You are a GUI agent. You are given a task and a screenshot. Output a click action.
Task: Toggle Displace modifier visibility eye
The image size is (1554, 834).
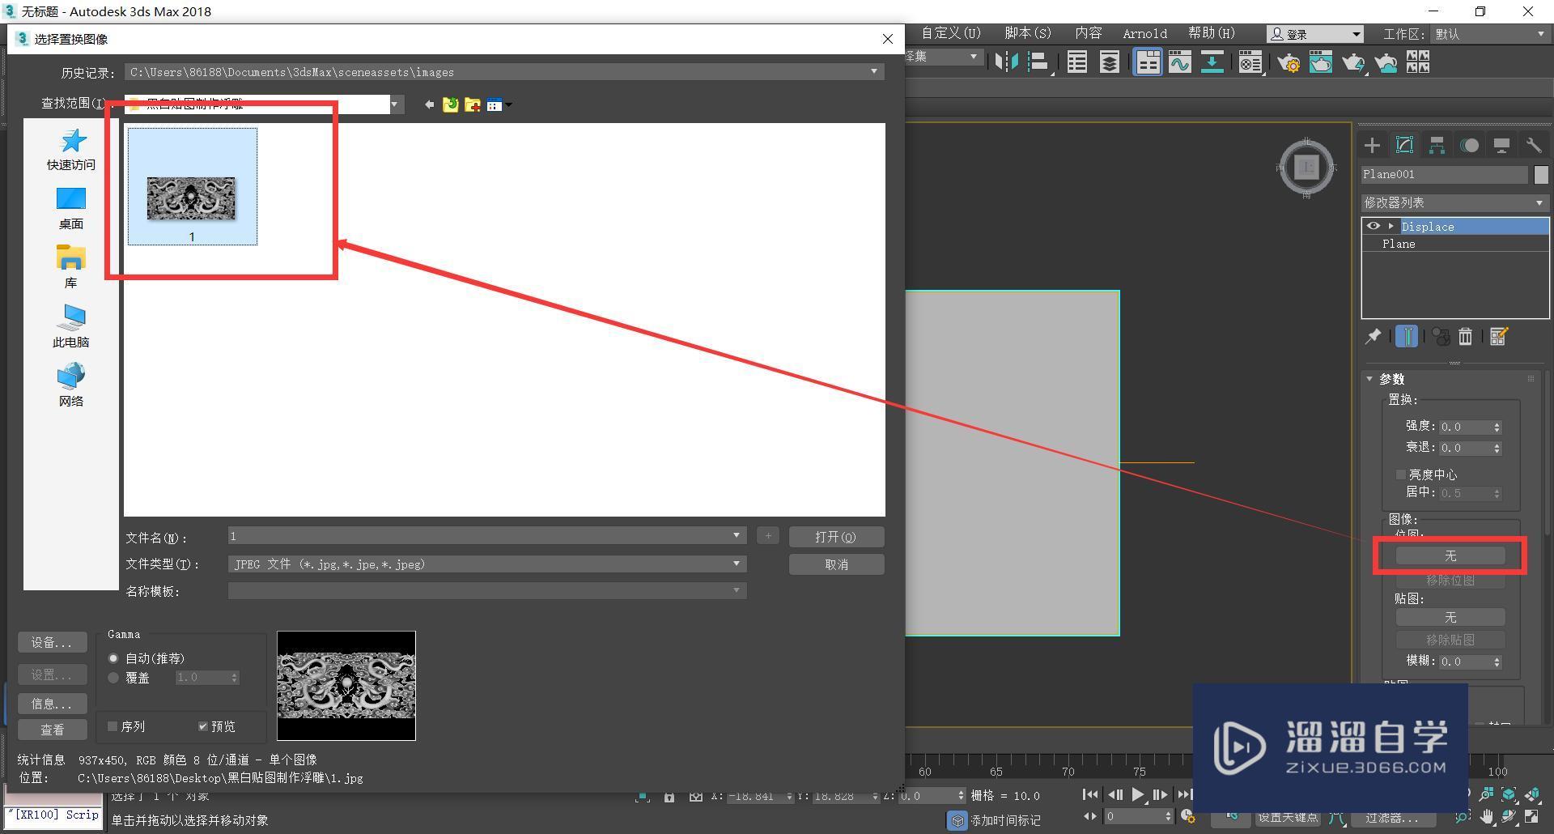[1373, 226]
